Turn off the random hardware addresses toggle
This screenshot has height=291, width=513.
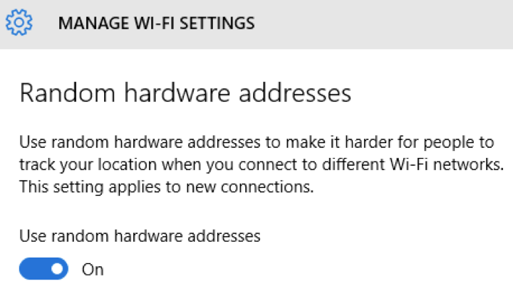point(44,269)
